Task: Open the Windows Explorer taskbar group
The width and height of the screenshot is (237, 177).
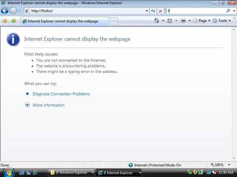Action: [x=71, y=173]
